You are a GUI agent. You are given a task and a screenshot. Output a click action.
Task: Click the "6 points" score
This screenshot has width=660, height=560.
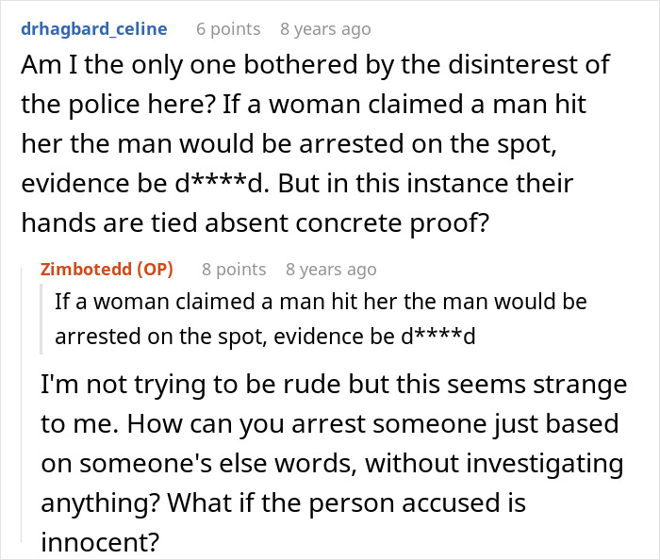click(x=228, y=29)
